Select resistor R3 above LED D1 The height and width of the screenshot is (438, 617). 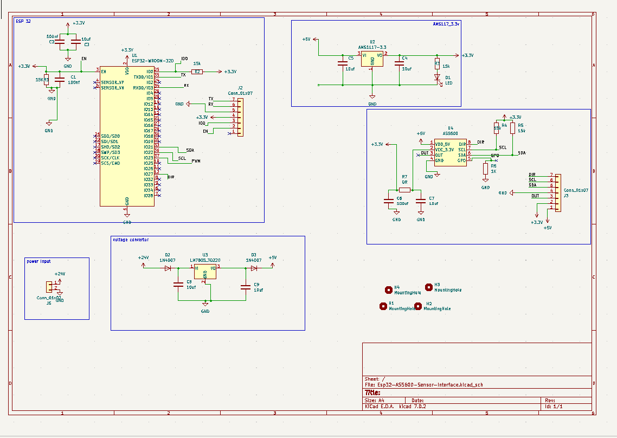pos(437,64)
